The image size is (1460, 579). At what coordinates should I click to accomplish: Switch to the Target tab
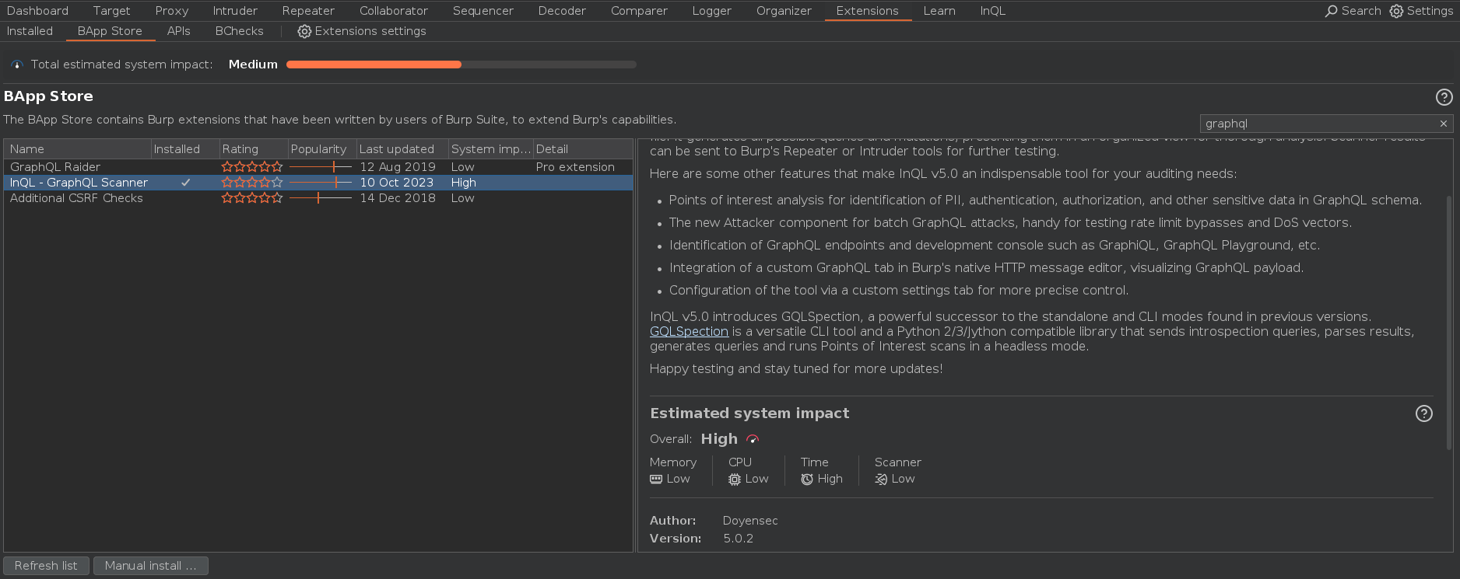coord(111,11)
